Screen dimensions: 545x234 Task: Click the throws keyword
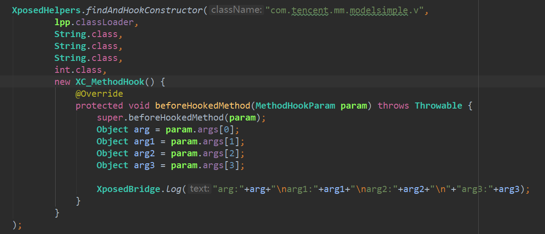click(x=394, y=106)
